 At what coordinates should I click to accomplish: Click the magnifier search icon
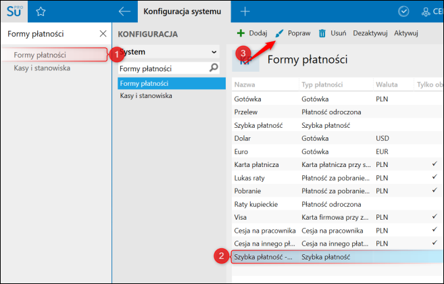(214, 68)
